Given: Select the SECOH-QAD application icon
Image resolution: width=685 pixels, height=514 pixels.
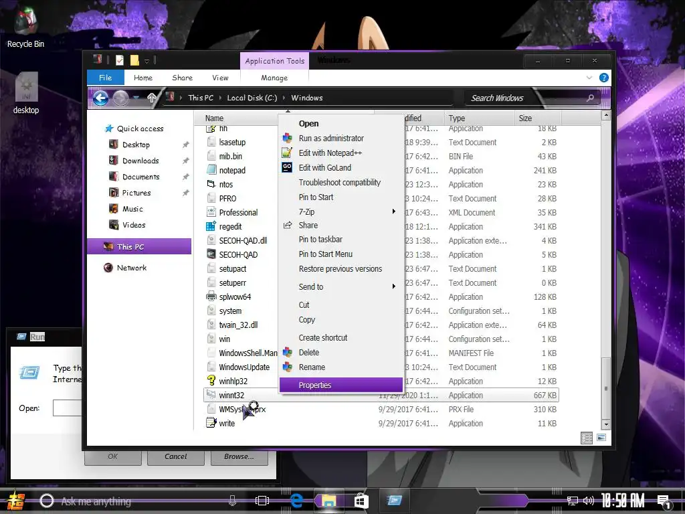Looking at the screenshot, I should point(211,254).
